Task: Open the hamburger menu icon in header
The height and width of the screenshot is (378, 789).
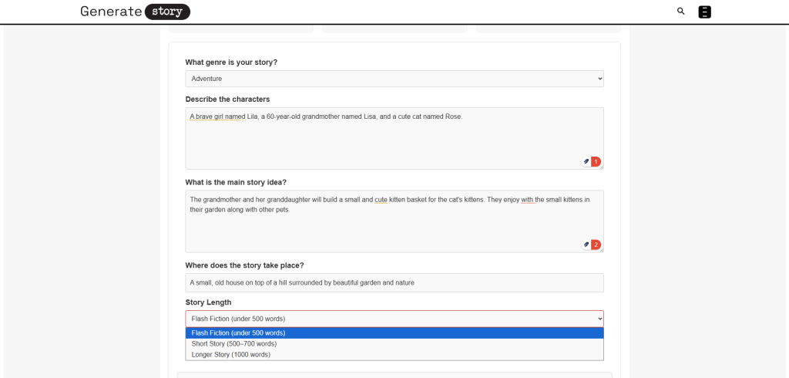Action: 704,12
